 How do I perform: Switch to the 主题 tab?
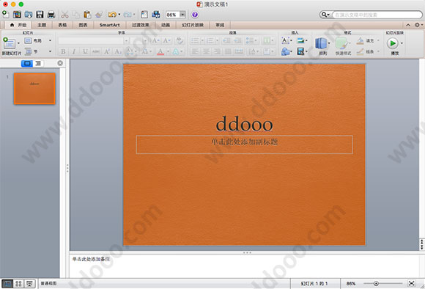click(42, 25)
